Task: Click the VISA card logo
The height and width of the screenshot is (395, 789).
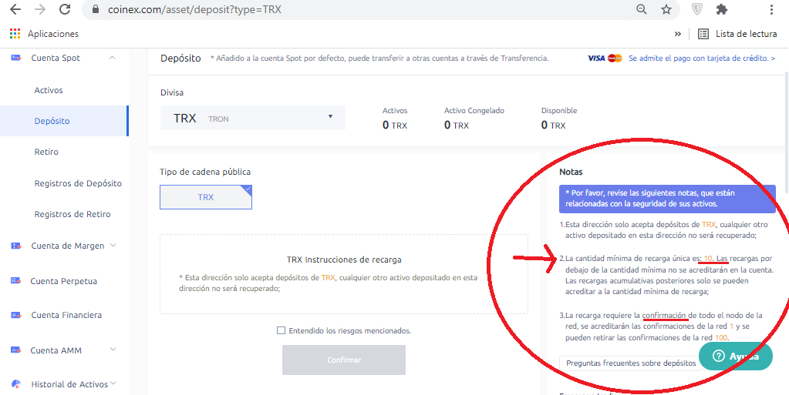Action: coord(596,59)
